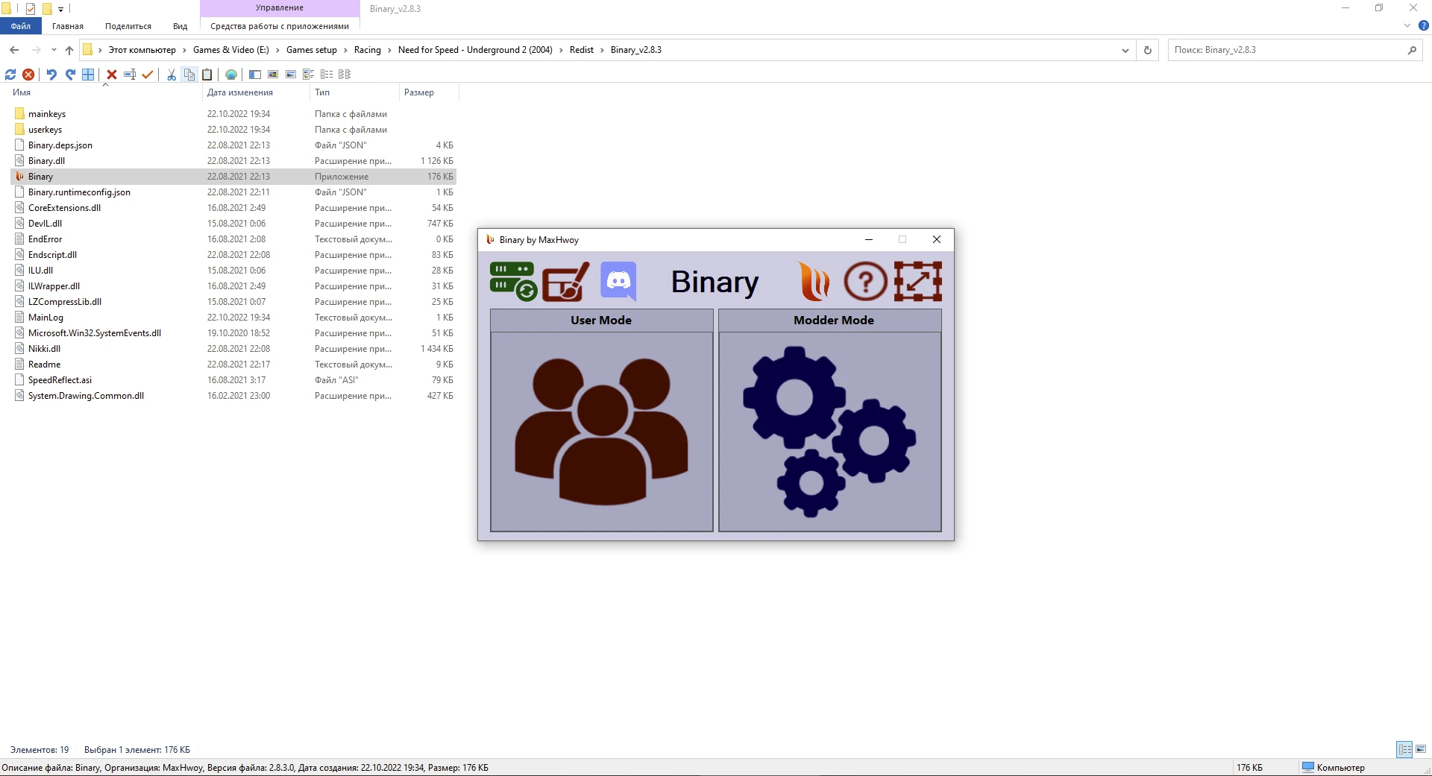Viewport: 1432px width, 776px height.
Task: Click the red X delete icon
Action: [112, 75]
